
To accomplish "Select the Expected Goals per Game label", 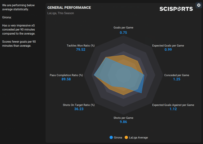I will click(x=168, y=46).
